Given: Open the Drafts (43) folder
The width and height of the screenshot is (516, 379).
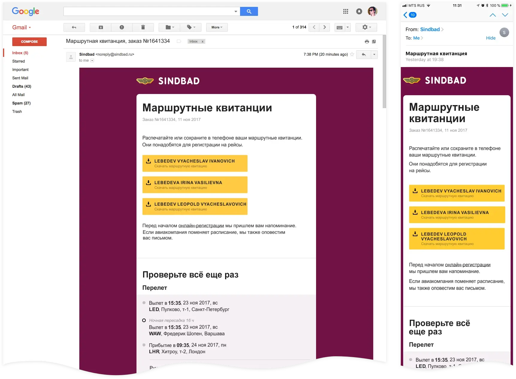Looking at the screenshot, I should (22, 86).
